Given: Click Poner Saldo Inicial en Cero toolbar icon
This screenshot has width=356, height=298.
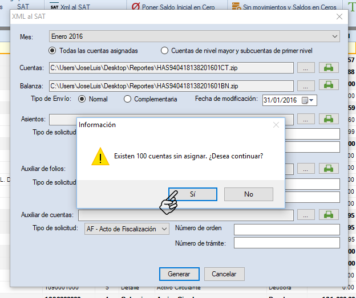Looking at the screenshot, I should [136, 7].
